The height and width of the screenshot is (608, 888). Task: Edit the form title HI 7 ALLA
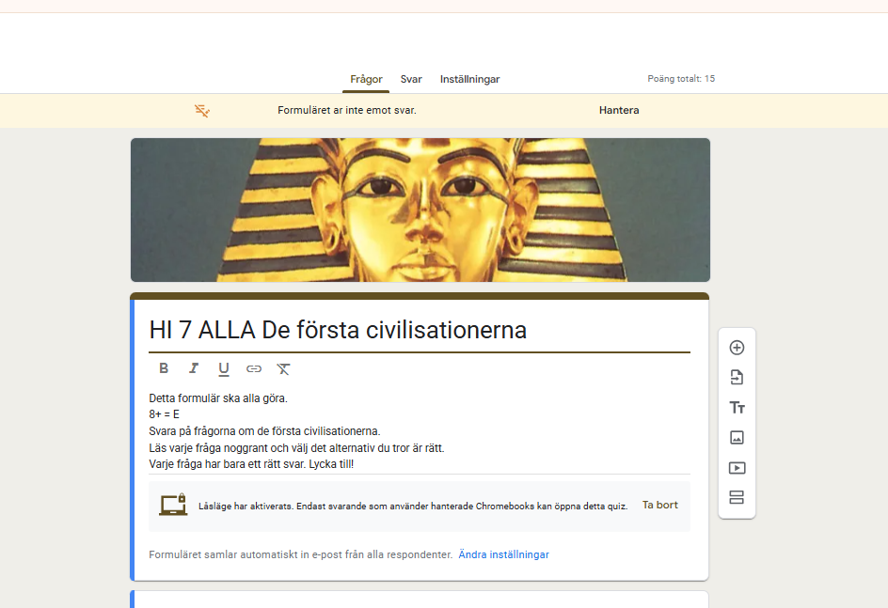point(338,331)
